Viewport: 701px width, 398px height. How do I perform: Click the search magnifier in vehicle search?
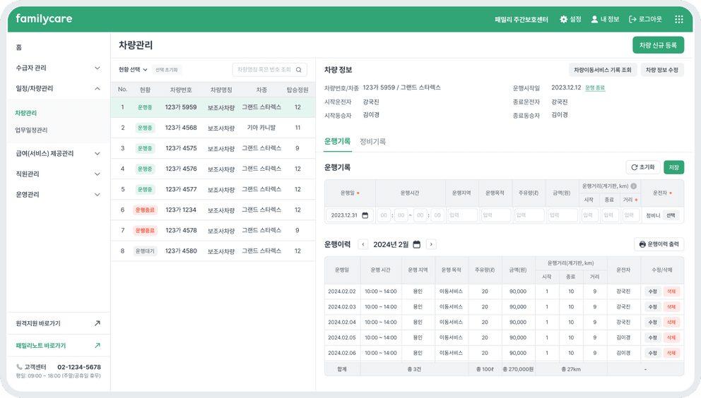(299, 70)
